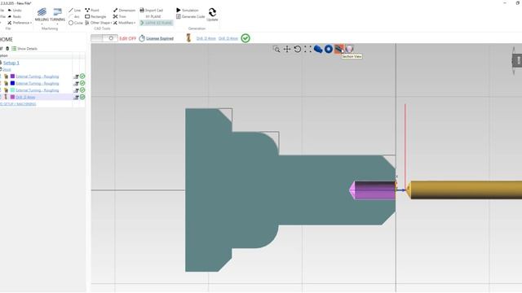The height and width of the screenshot is (293, 522).
Task: Click purple swatch of first turning operation
Action: click(13, 77)
